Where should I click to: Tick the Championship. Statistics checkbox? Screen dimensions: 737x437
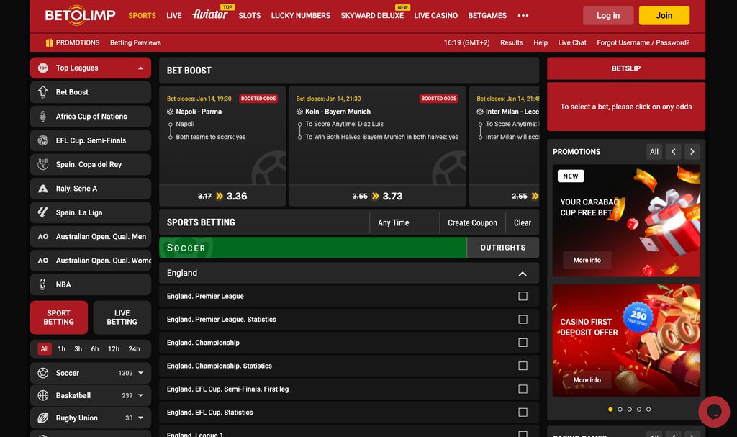(523, 366)
